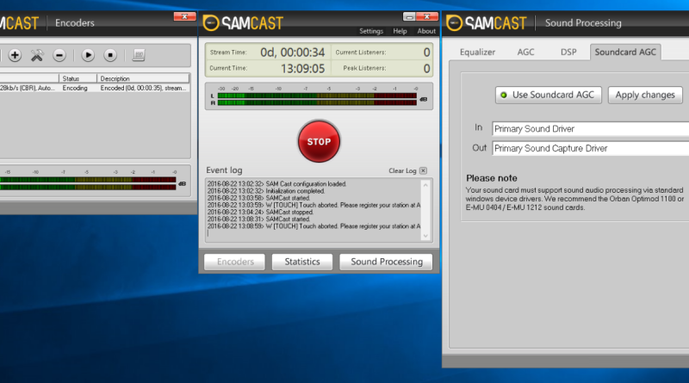
Task: Click the Sound Processing button
Action: pos(387,262)
